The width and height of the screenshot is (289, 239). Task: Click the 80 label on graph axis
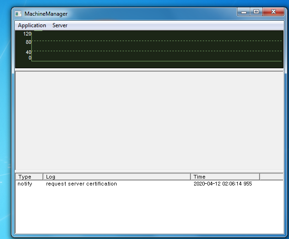[29, 42]
